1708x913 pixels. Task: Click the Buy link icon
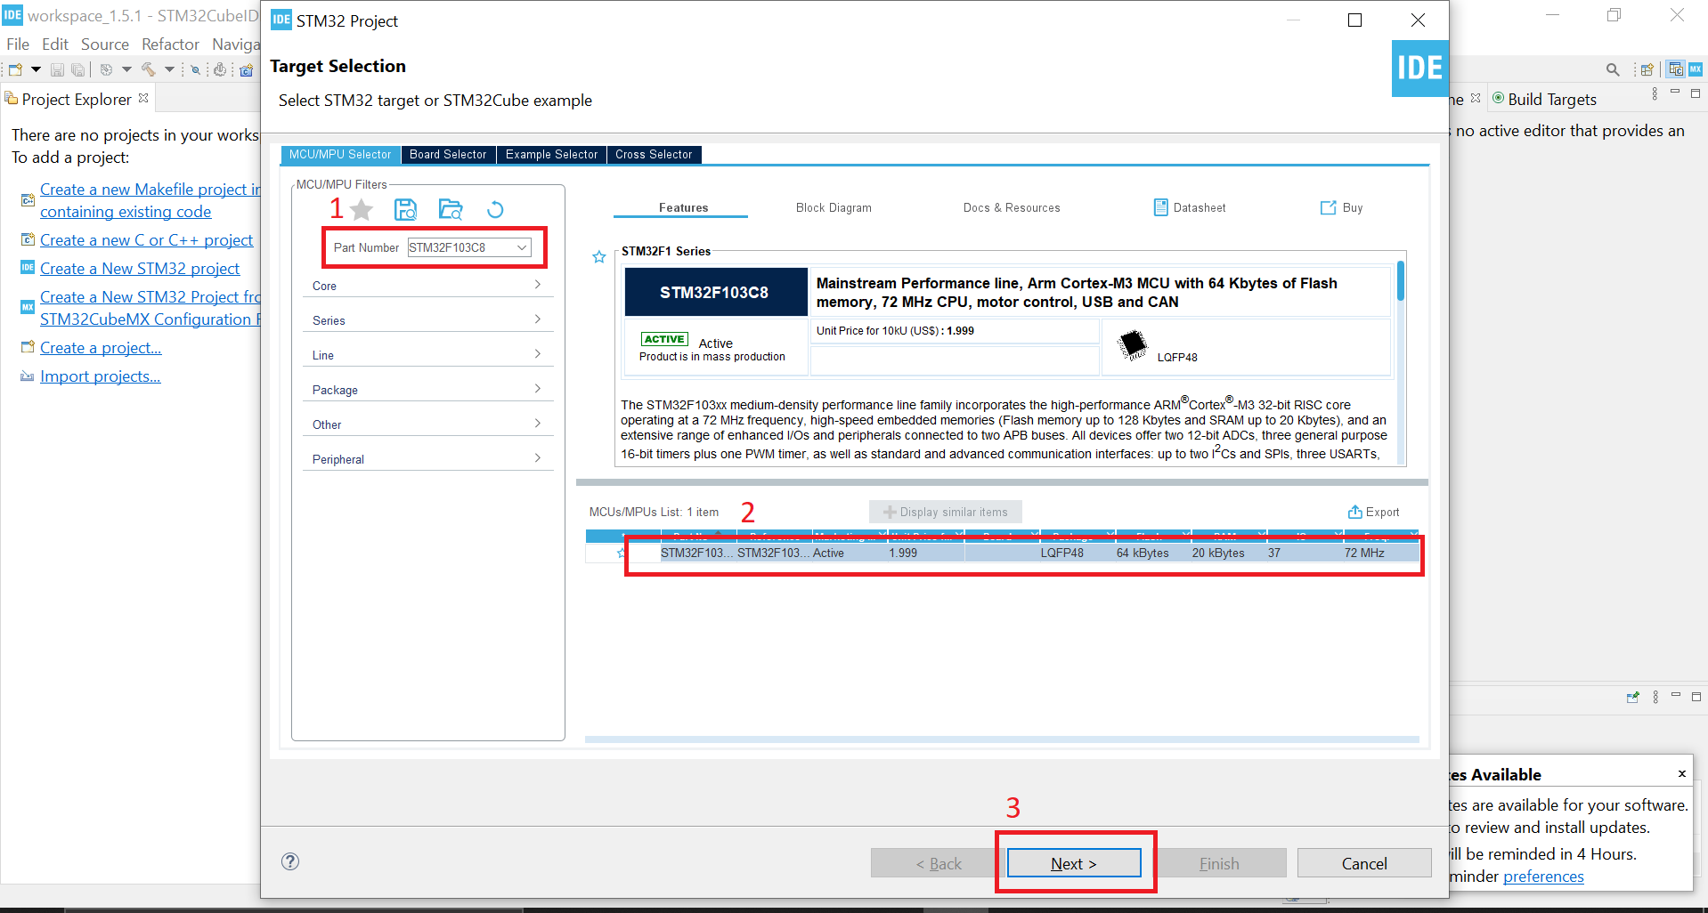click(1328, 207)
